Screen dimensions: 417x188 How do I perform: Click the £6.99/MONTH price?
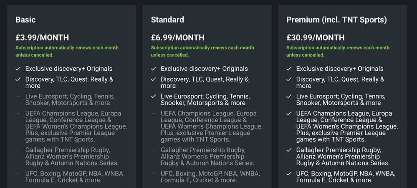tap(178, 37)
